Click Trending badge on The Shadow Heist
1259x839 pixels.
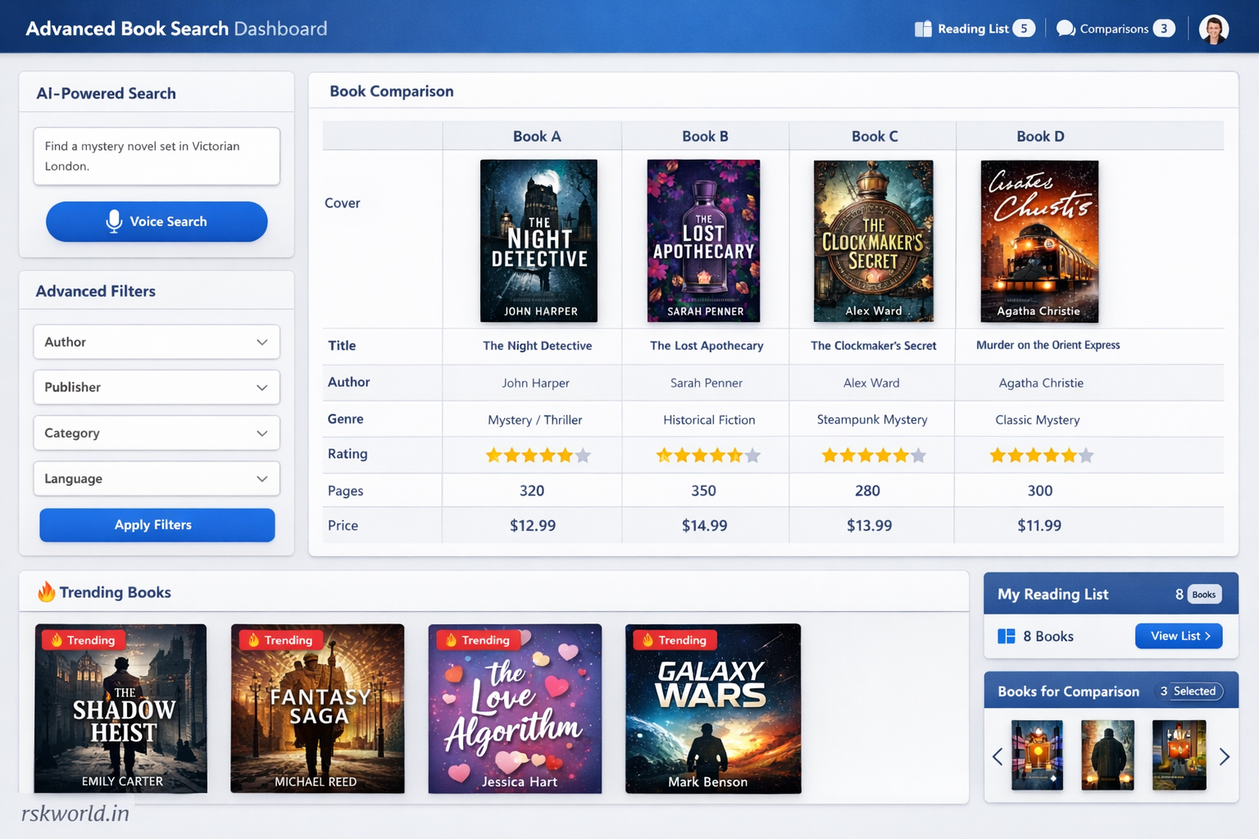coord(82,640)
